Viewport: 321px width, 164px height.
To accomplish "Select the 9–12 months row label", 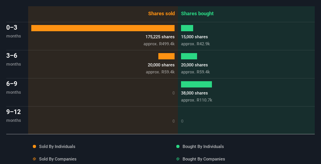I will click(x=14, y=116).
